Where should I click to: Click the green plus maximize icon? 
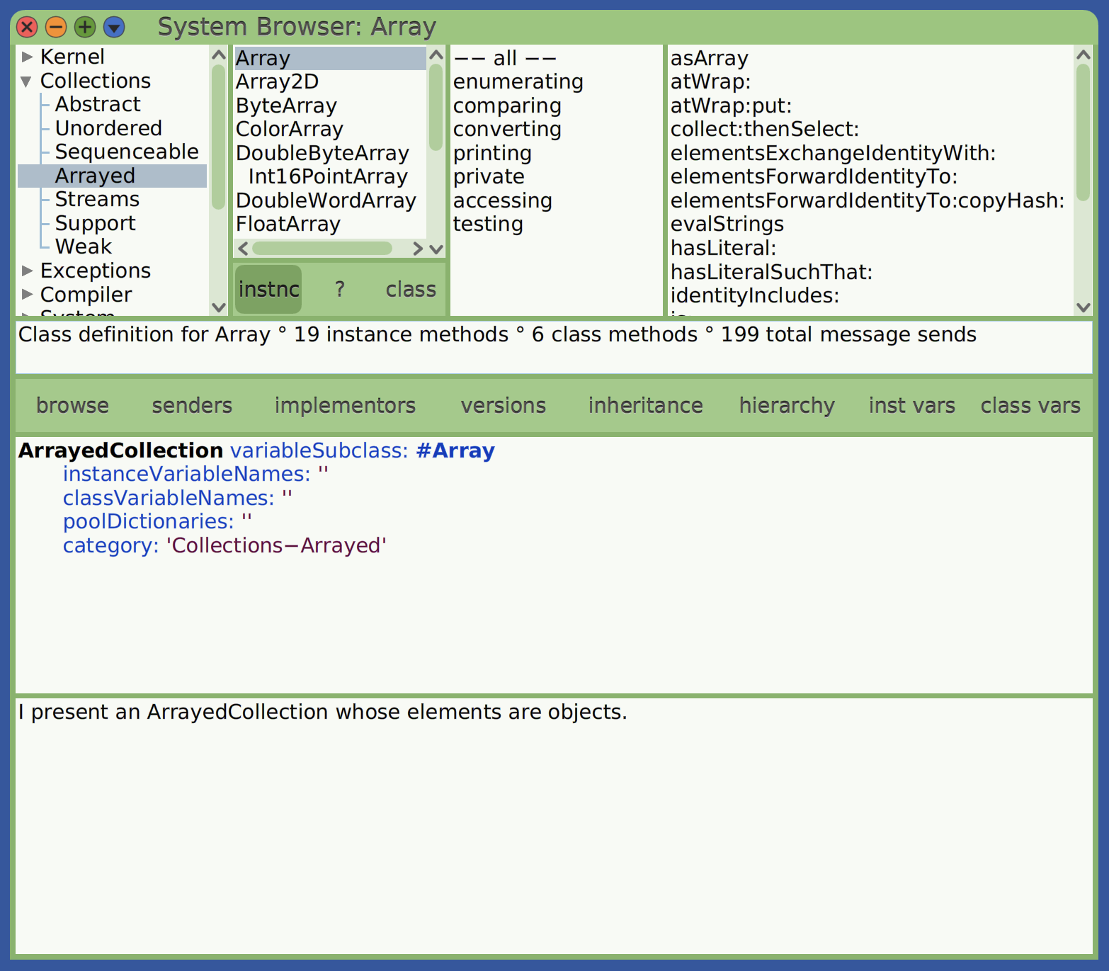(84, 27)
